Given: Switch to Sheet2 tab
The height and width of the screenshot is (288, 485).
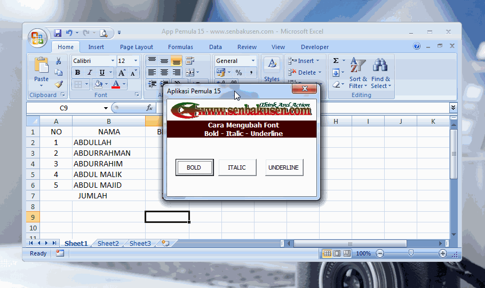Looking at the screenshot, I should [x=108, y=243].
